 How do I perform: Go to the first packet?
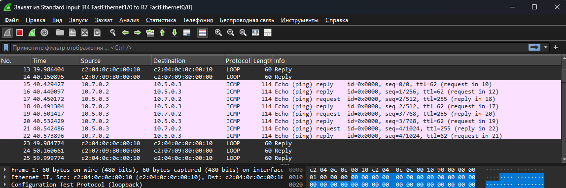[162, 33]
